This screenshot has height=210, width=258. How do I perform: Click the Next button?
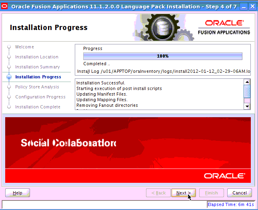184,193
